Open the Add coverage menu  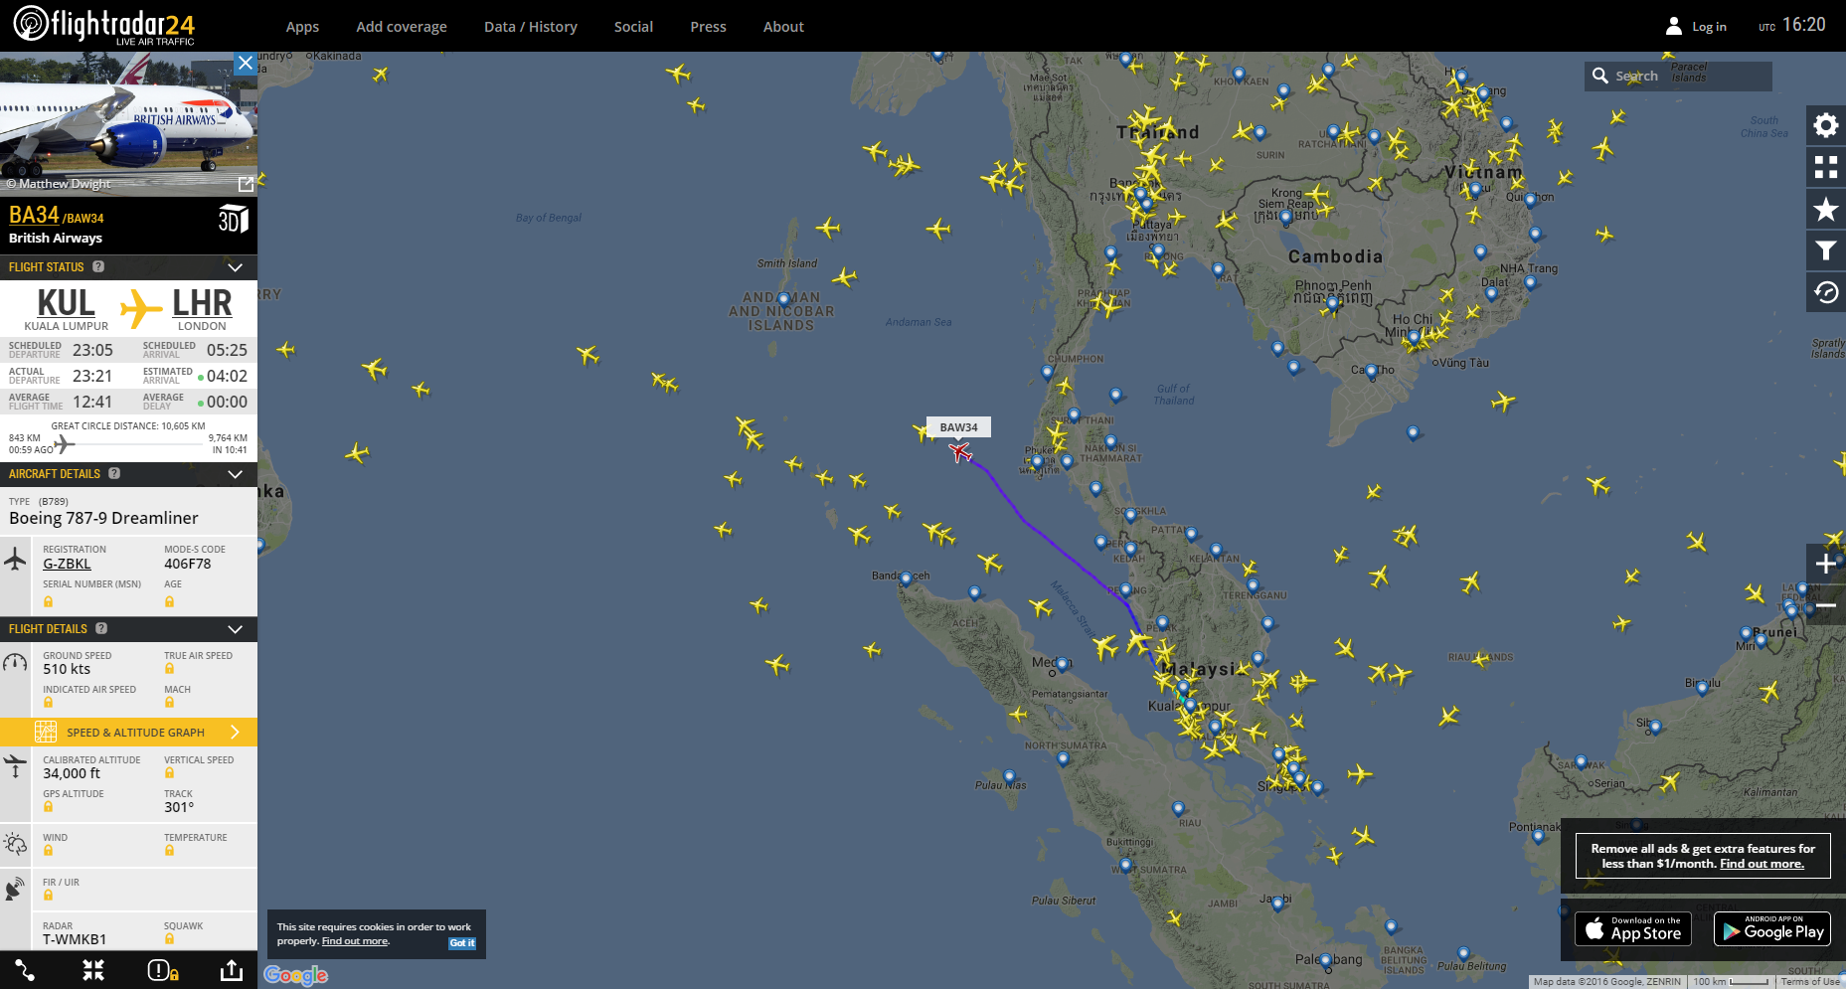(402, 27)
